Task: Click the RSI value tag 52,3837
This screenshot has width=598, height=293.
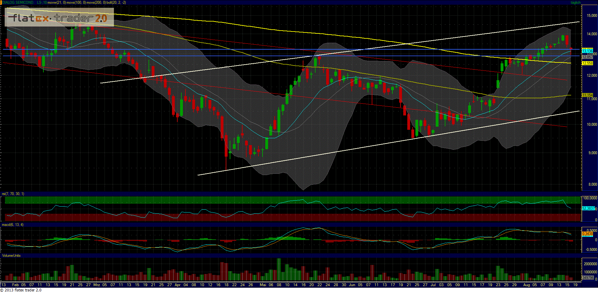Action: tap(588, 208)
